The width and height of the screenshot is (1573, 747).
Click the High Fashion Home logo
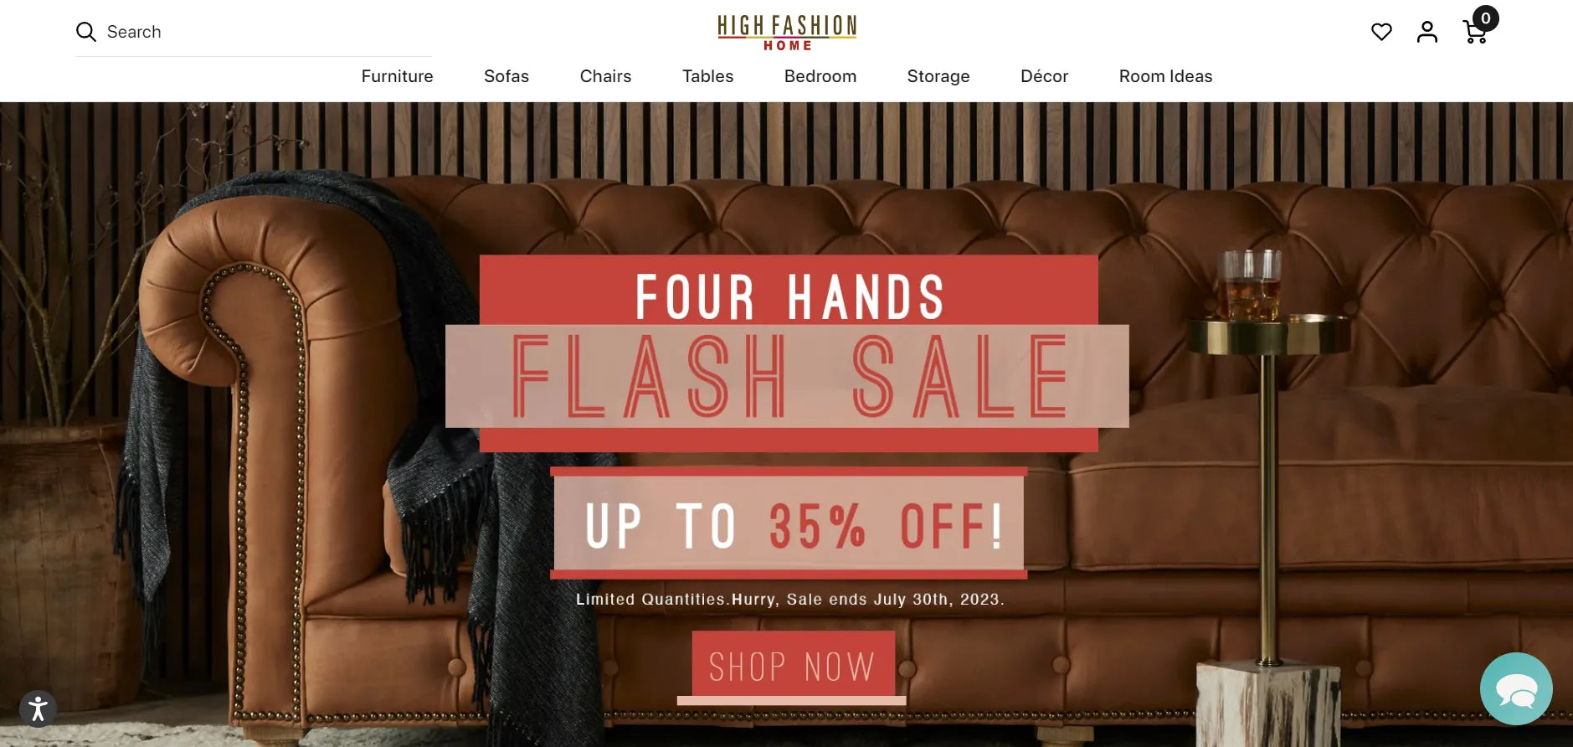[787, 33]
